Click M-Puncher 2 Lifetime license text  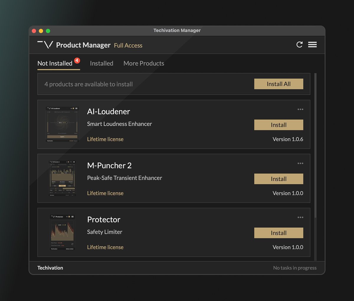click(105, 193)
